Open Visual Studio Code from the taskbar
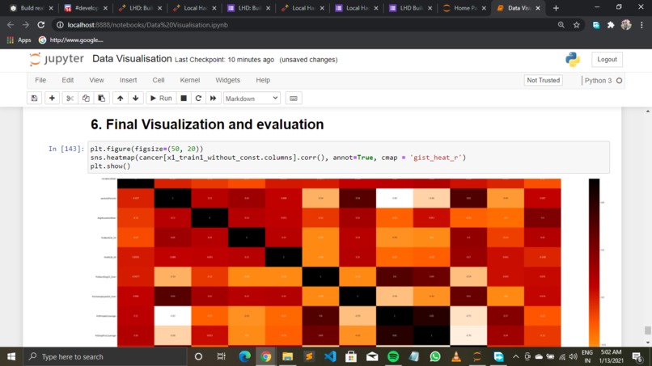Image resolution: width=652 pixels, height=366 pixels. pyautogui.click(x=330, y=356)
